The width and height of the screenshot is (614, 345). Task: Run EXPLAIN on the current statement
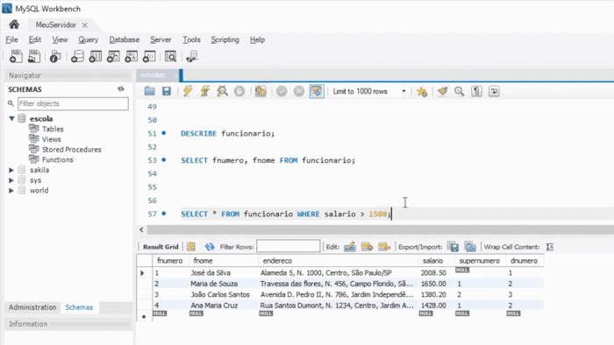coord(222,91)
